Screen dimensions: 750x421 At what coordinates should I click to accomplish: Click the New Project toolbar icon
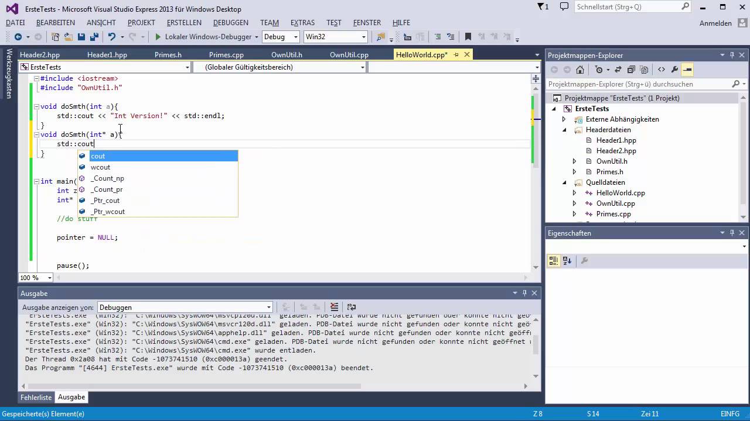[x=55, y=37]
